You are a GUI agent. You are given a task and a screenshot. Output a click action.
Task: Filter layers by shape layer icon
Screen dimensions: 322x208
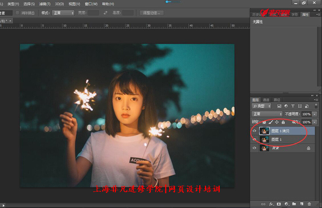coord(300,106)
